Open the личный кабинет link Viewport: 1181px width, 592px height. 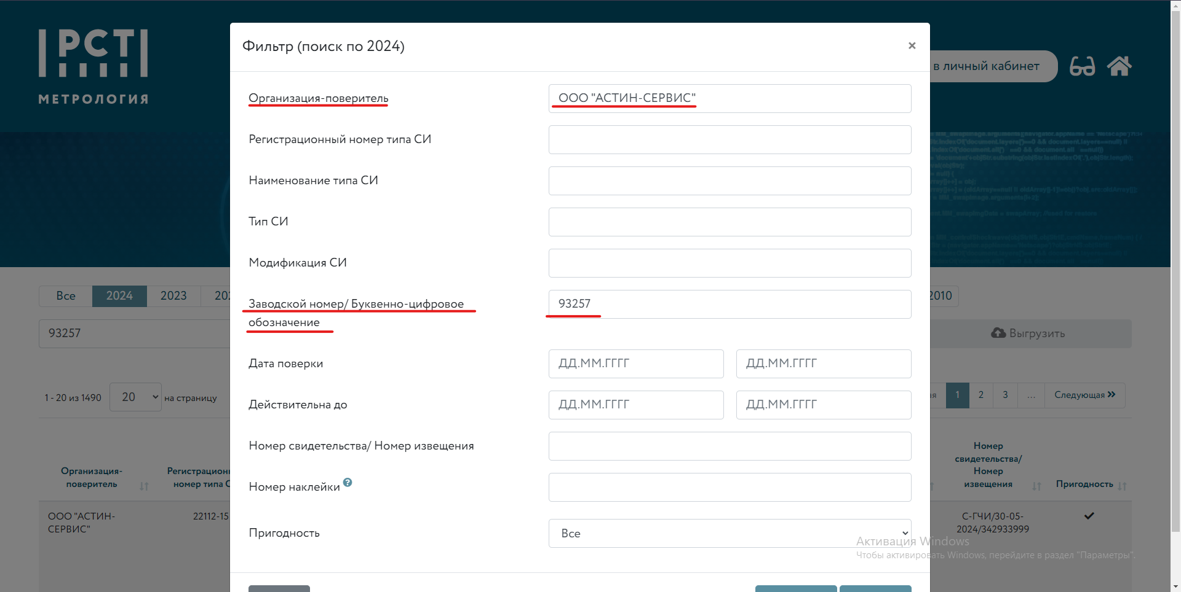coord(990,66)
